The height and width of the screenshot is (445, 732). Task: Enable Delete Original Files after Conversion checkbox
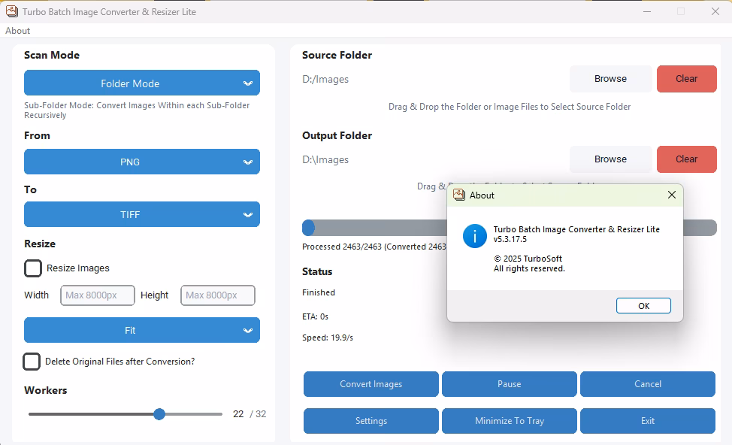[32, 362]
